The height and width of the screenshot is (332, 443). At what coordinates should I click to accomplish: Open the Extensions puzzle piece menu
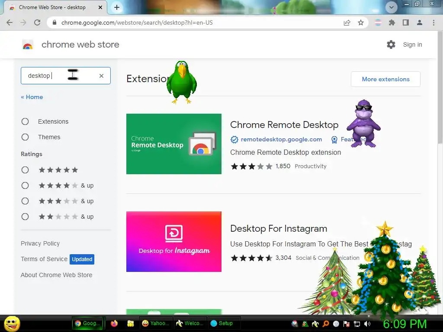(392, 22)
